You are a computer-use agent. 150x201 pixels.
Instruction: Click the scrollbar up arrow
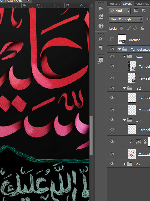(92, 6)
